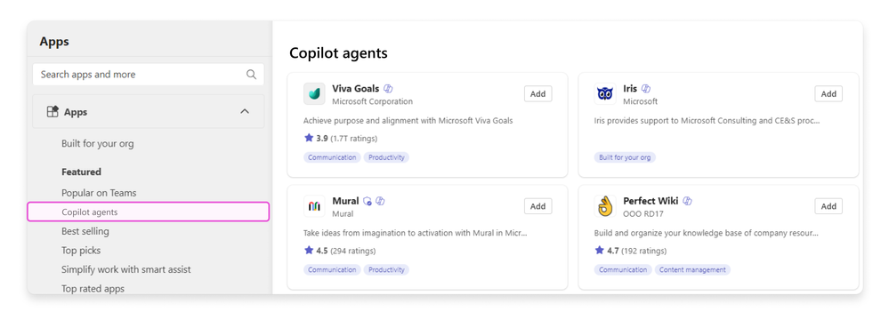Click the search magnifier icon

coord(251,74)
